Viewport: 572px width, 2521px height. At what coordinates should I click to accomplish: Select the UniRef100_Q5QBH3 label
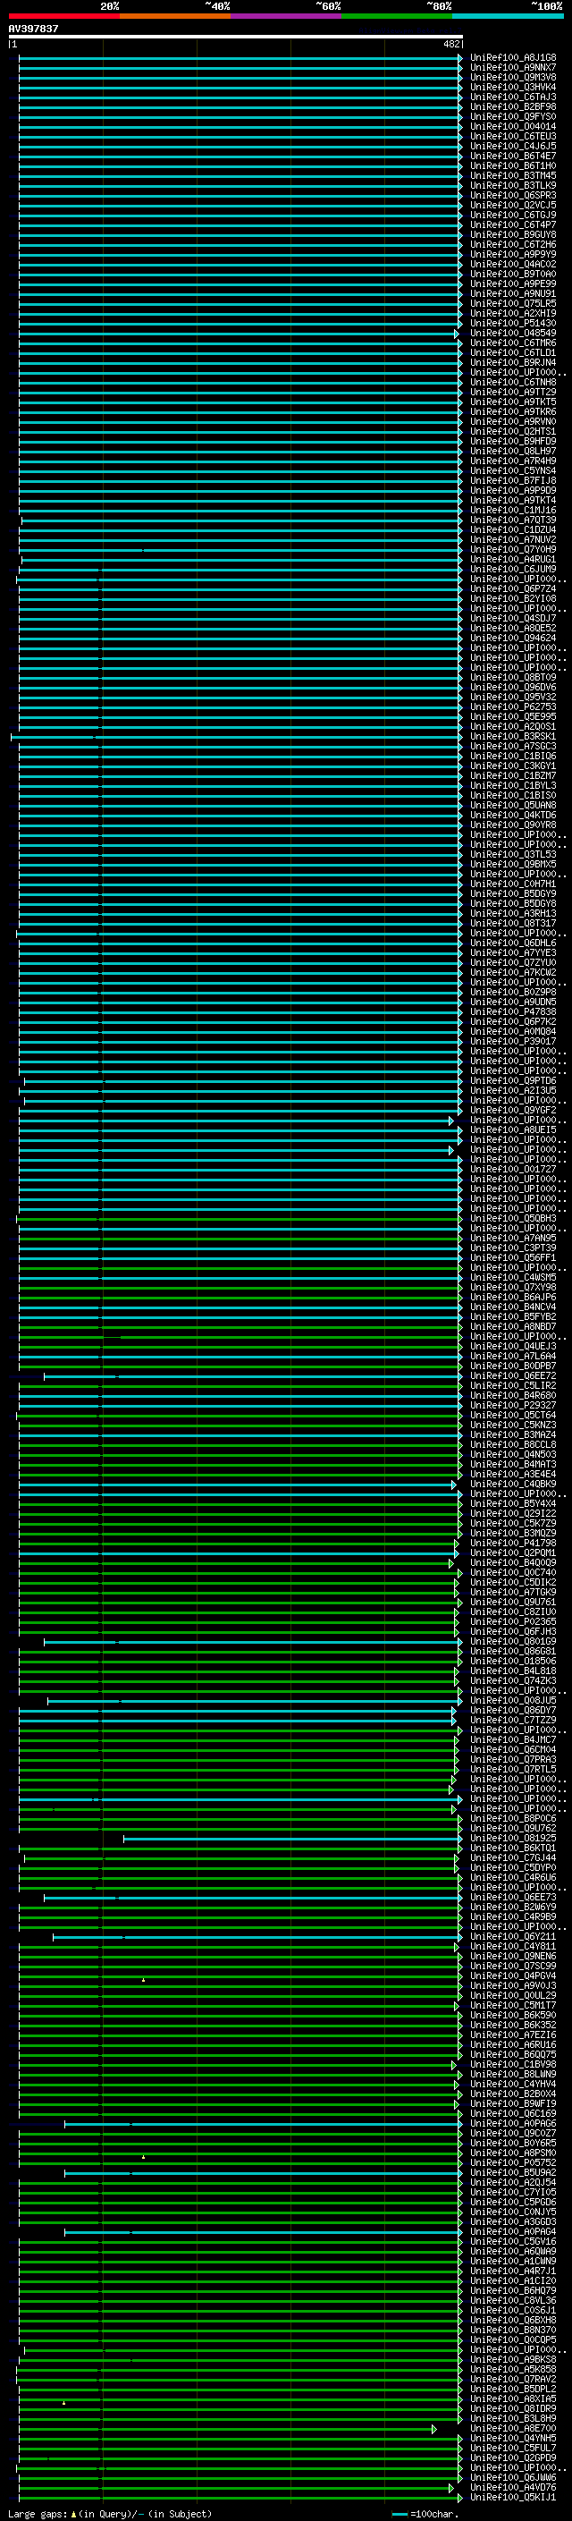[513, 1218]
